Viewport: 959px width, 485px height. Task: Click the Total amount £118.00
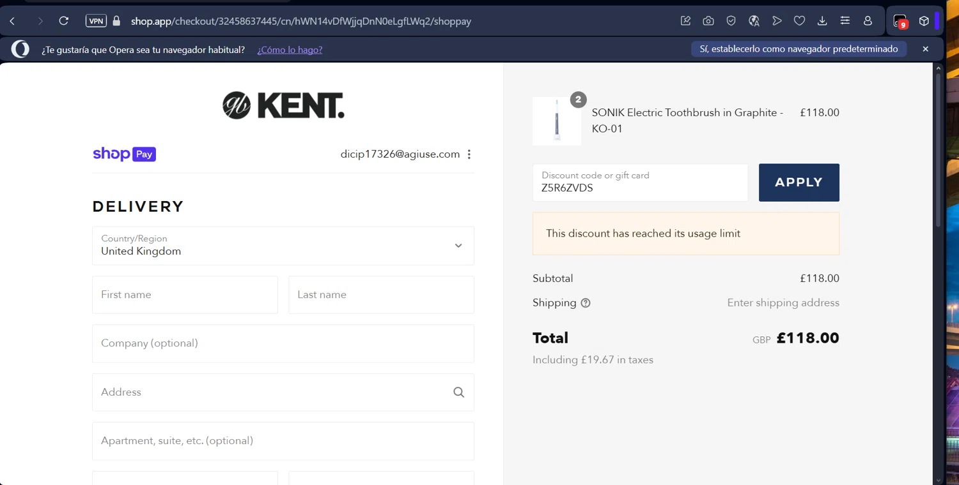[x=808, y=338]
